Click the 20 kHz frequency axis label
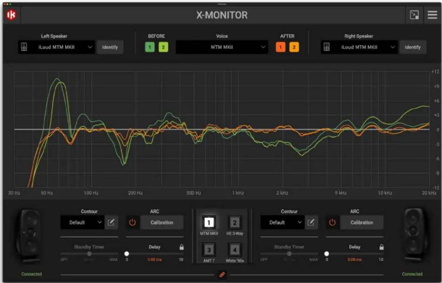The image size is (442, 283). (429, 193)
